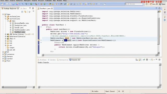167x94 pixels.
Task: Click the Print toolbar icon
Action: [13, 4]
